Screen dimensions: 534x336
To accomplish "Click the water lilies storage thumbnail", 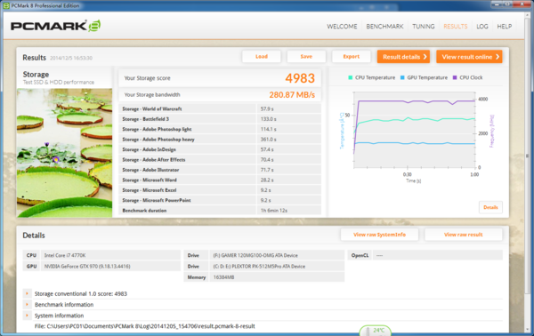I will 64,153.
